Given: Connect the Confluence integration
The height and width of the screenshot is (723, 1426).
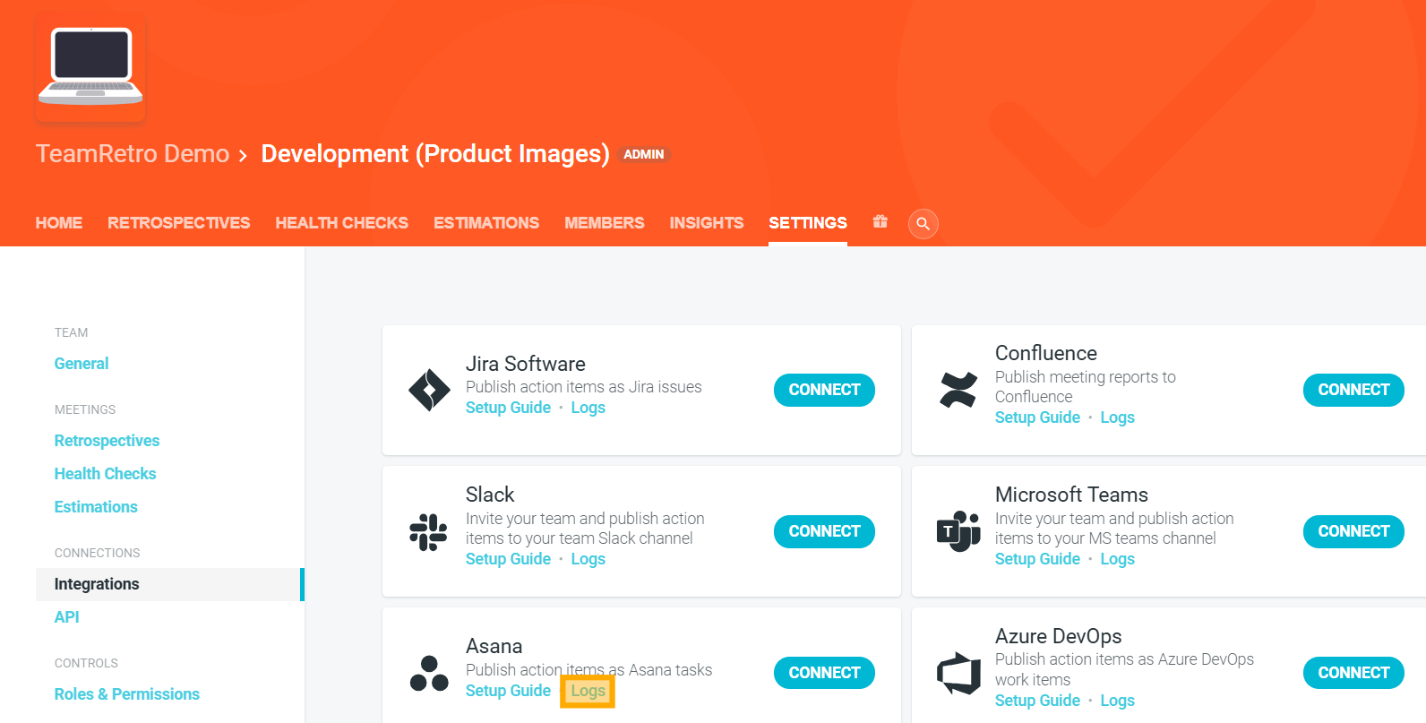Looking at the screenshot, I should (1353, 390).
